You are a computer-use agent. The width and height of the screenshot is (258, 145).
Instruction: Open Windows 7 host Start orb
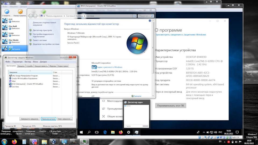point(4,142)
